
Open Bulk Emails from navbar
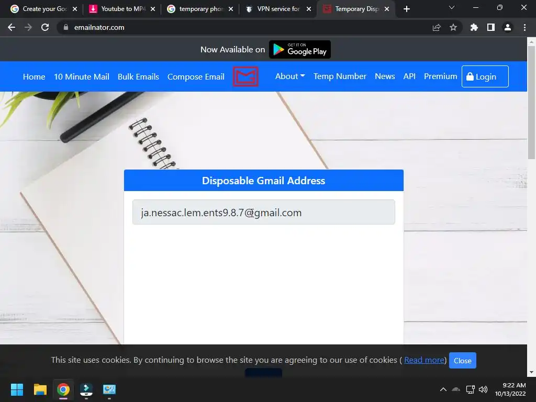pyautogui.click(x=138, y=76)
